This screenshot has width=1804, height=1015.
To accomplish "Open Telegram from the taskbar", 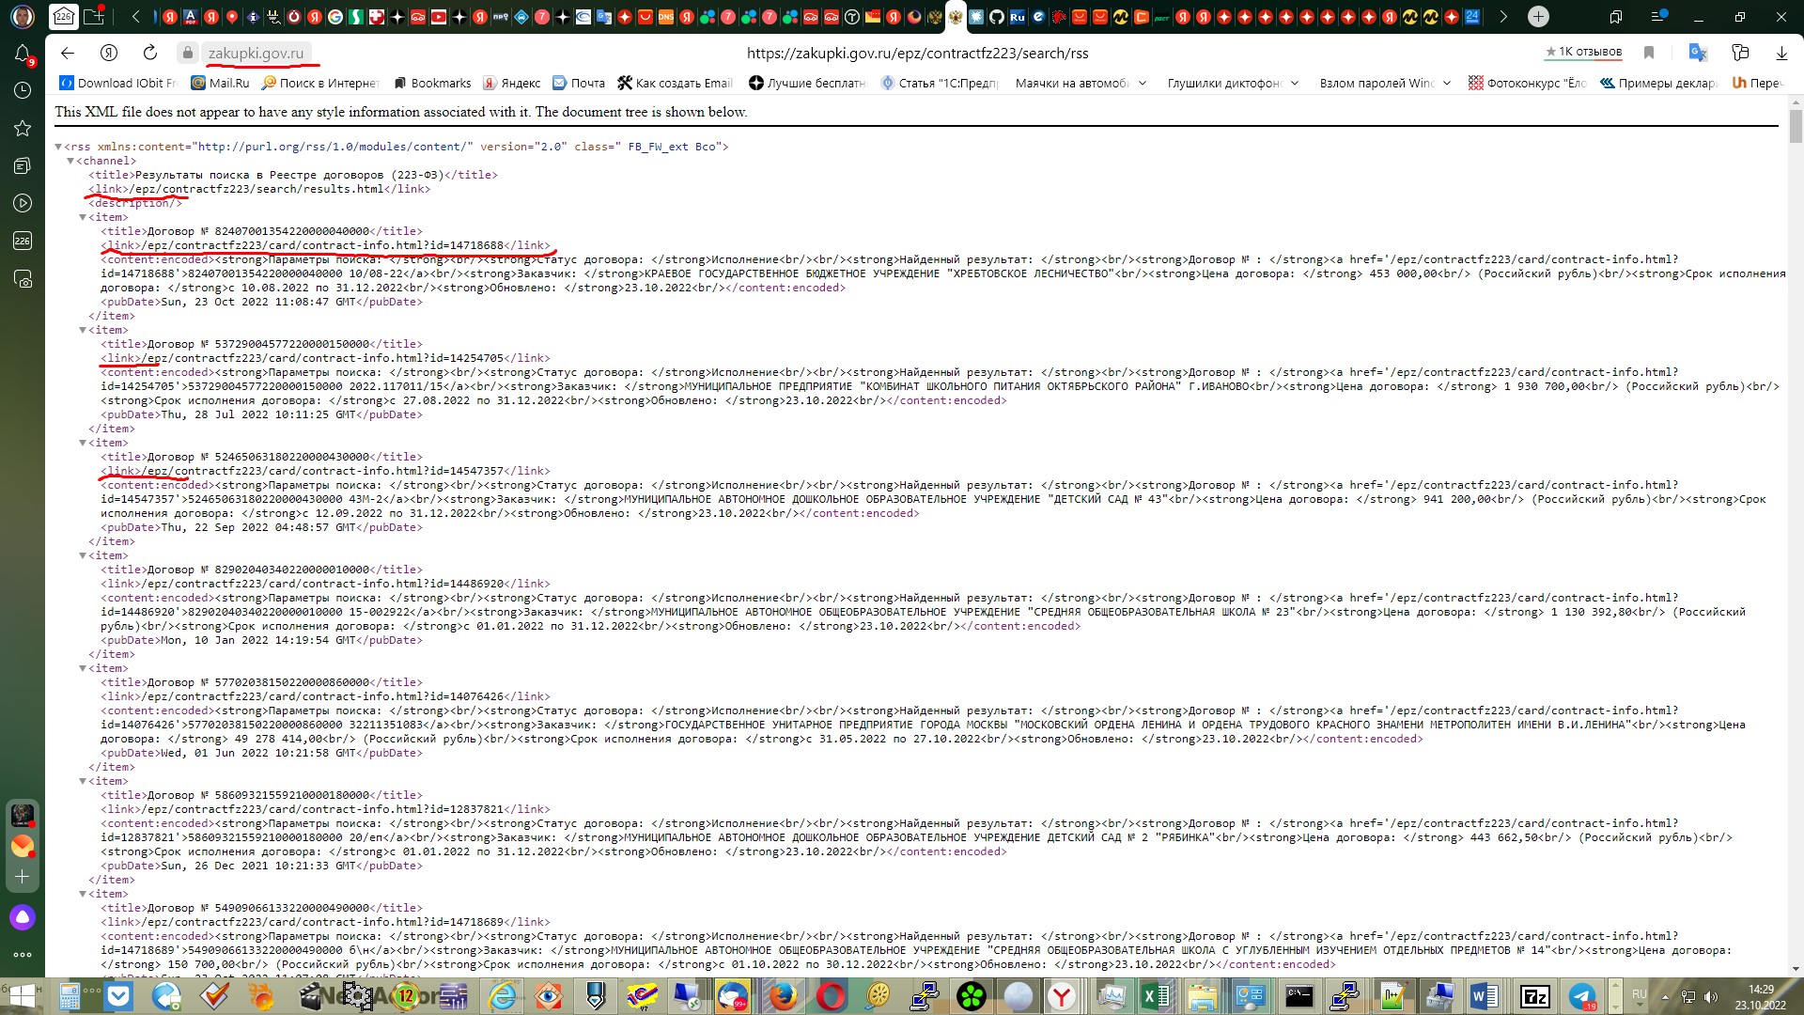I will pos(1581,996).
